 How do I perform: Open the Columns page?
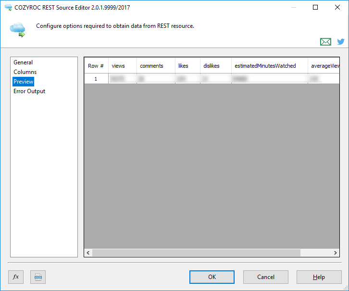pos(25,72)
